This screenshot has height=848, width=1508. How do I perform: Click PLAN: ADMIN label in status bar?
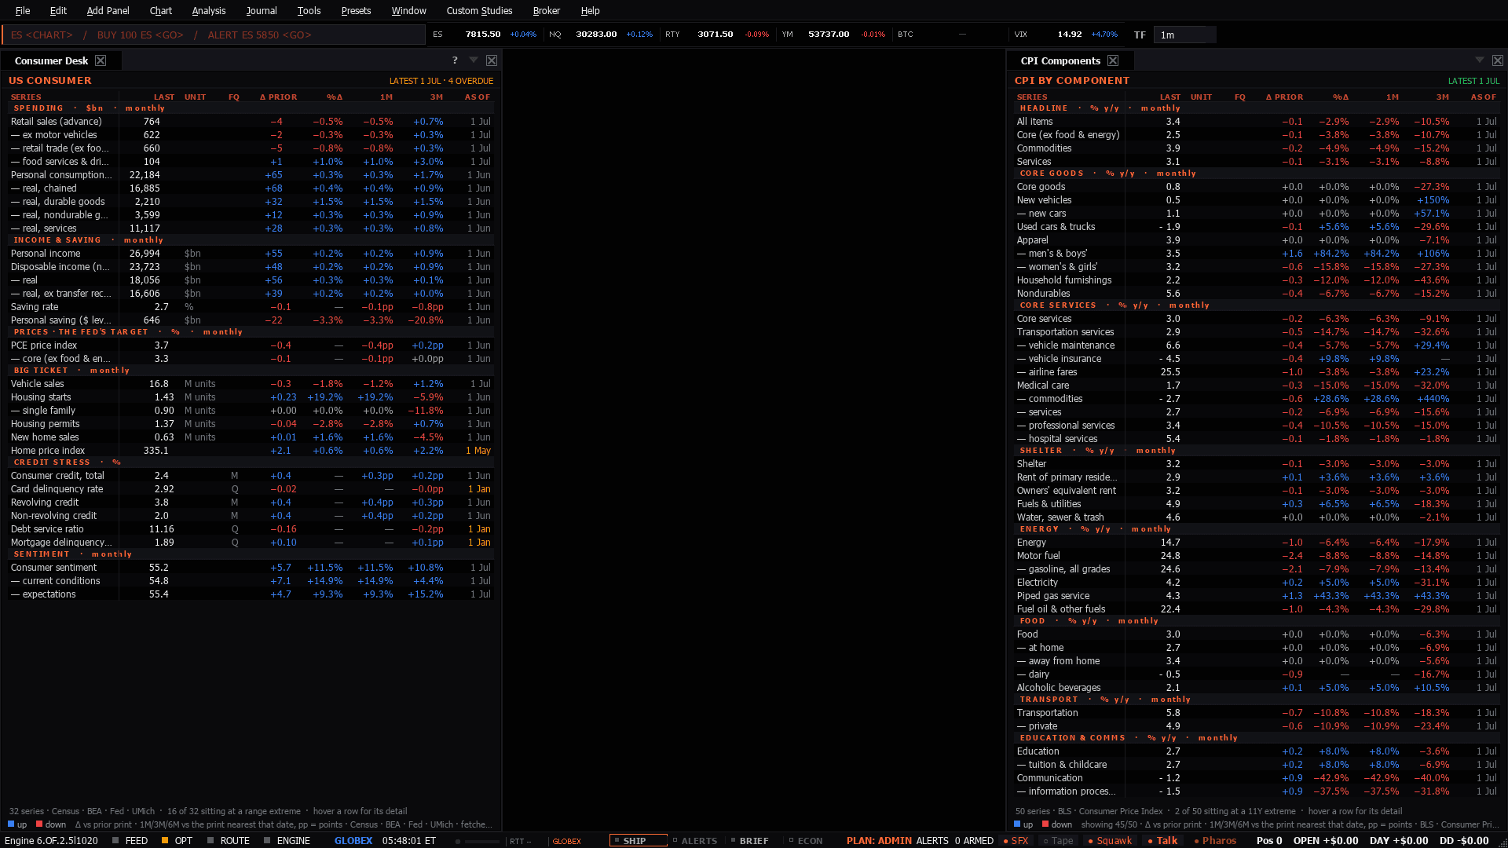[x=879, y=840]
